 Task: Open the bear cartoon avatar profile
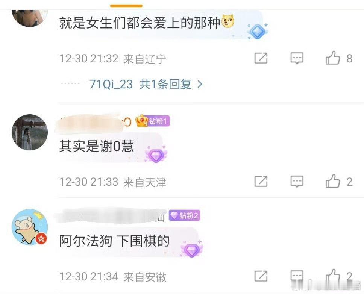(30, 227)
